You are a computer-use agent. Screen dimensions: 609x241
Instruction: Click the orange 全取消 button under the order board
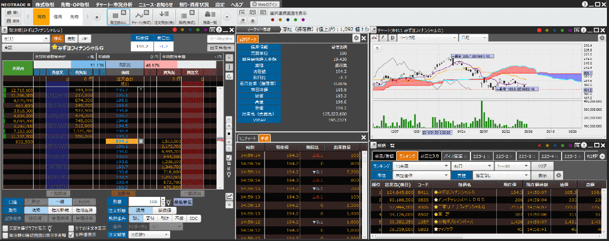[123, 193]
